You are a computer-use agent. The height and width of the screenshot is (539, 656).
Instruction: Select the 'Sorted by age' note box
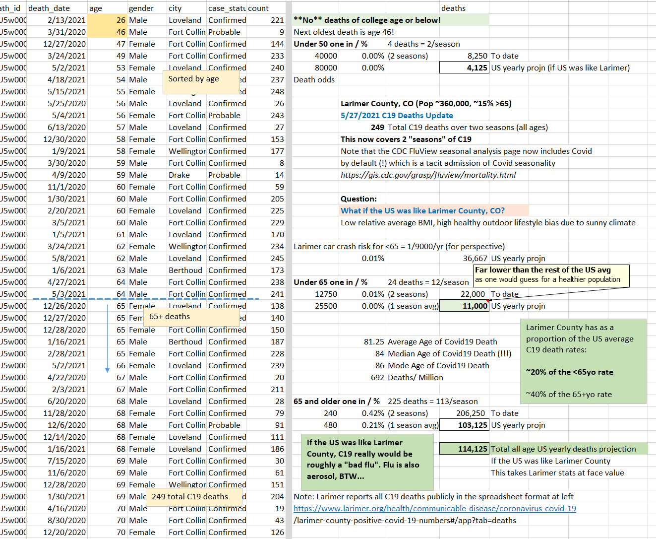point(201,82)
